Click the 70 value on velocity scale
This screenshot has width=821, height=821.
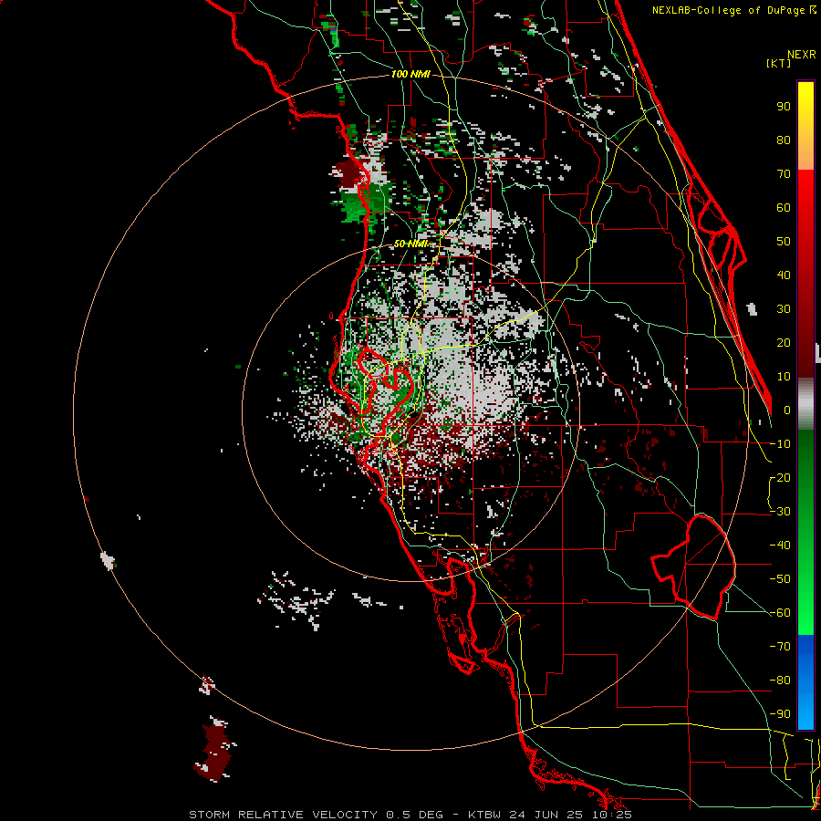[x=784, y=174]
